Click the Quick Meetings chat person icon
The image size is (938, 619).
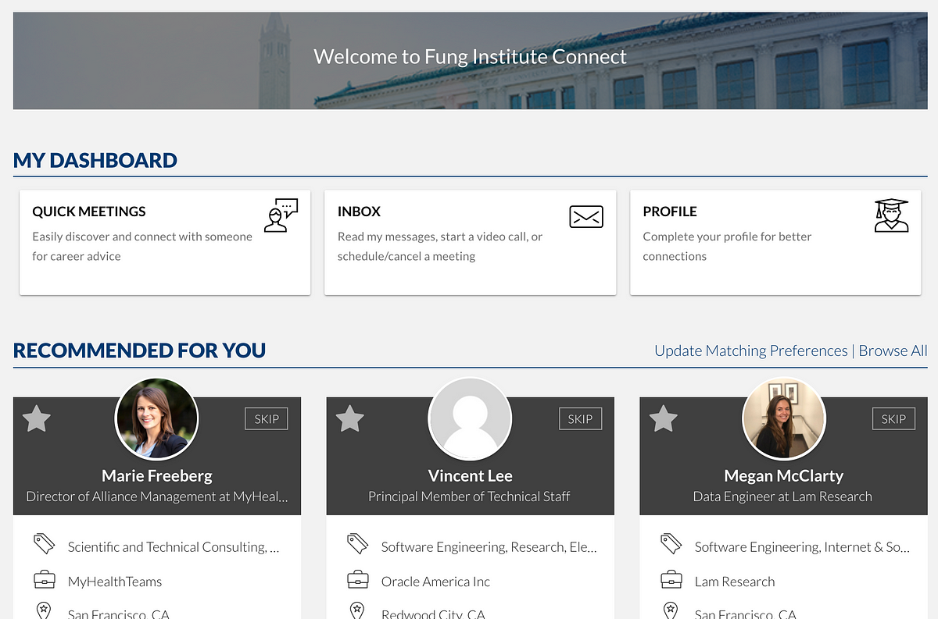(x=281, y=215)
